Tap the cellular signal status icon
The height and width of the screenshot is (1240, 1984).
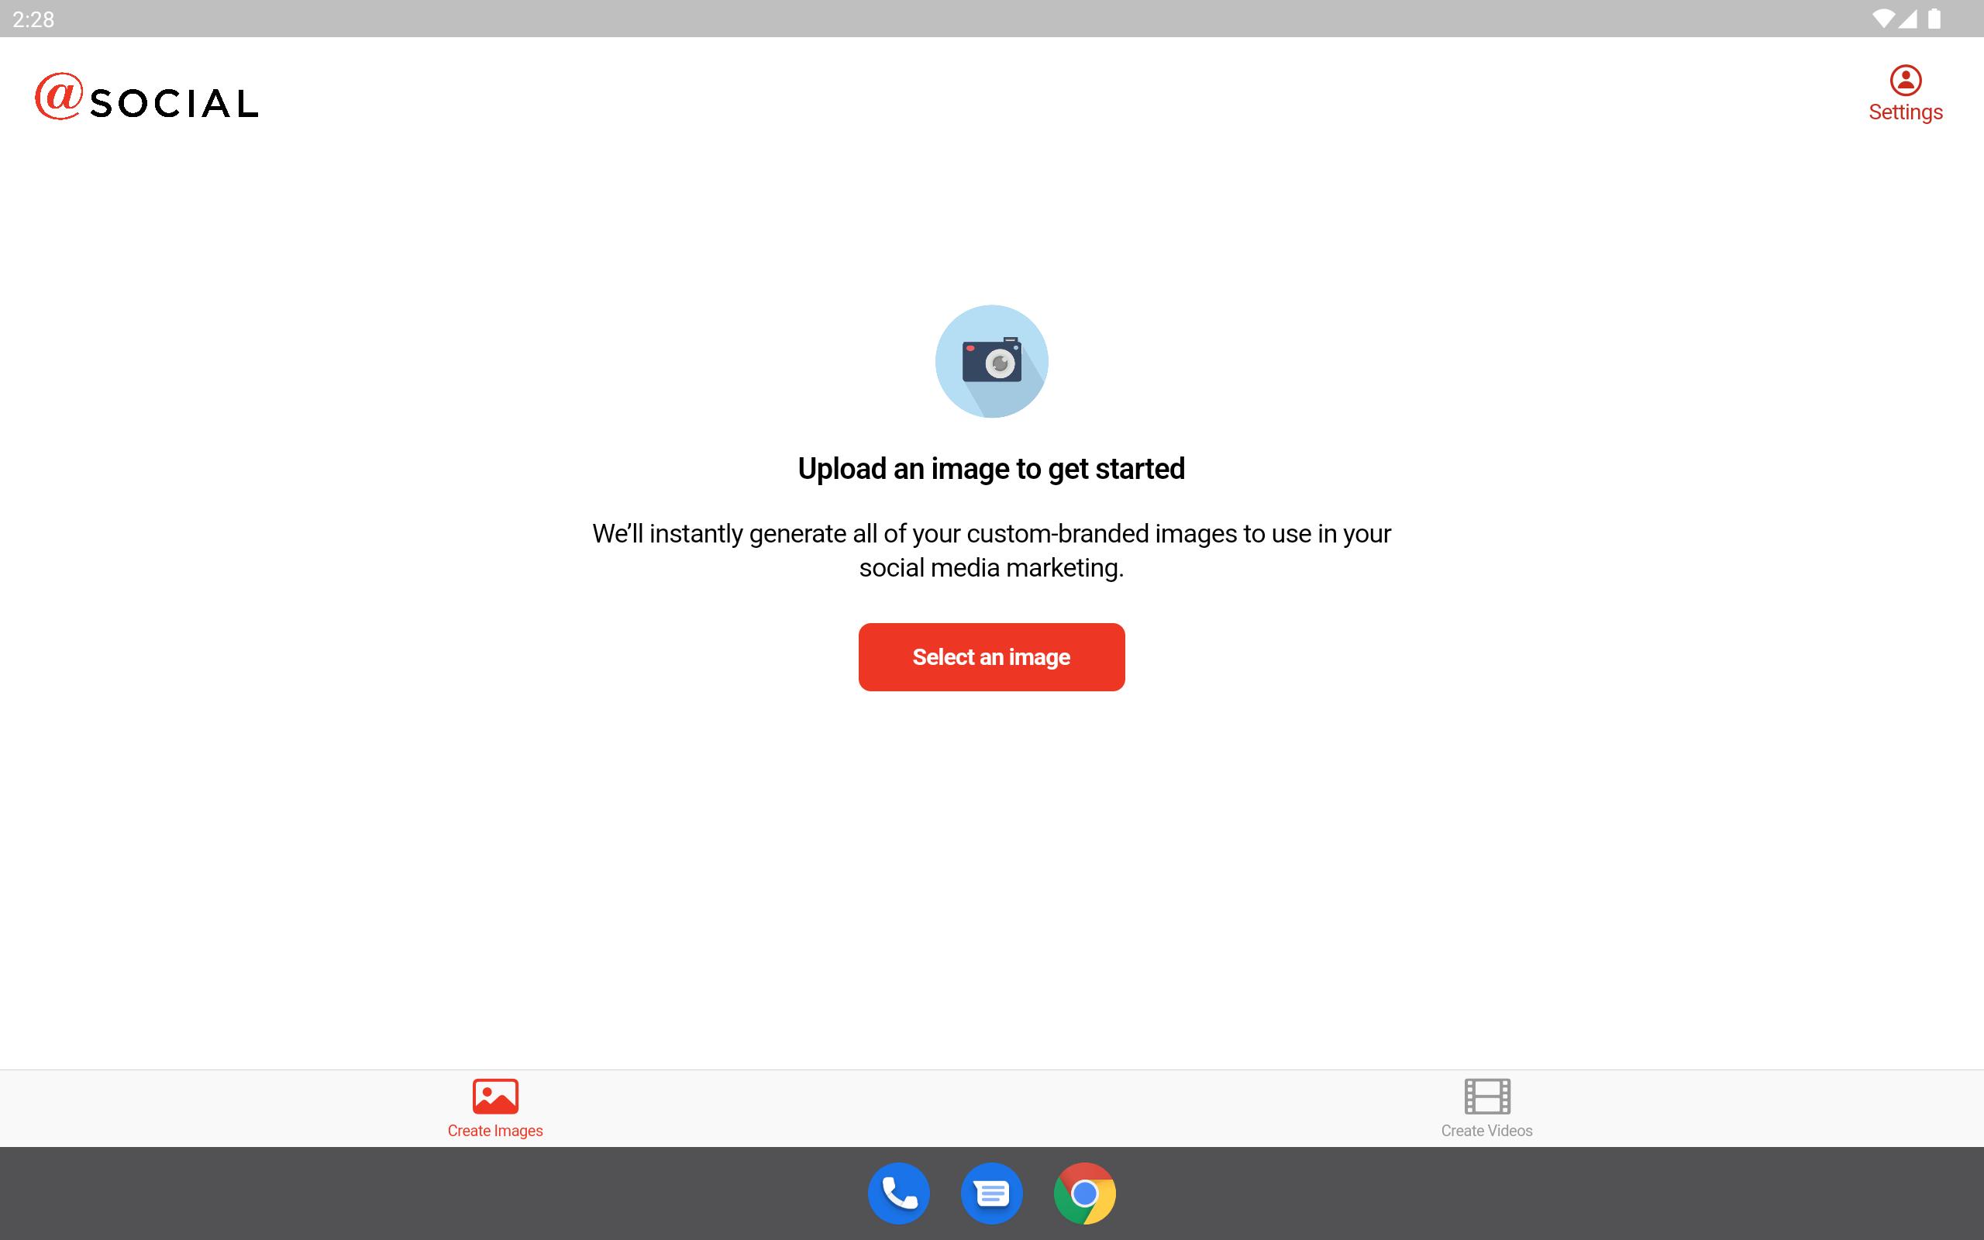click(x=1907, y=19)
